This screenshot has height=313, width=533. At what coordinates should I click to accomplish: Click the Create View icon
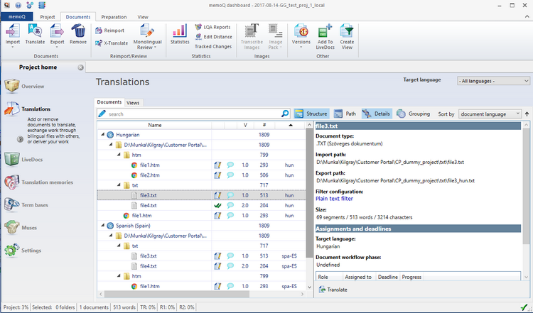347,32
